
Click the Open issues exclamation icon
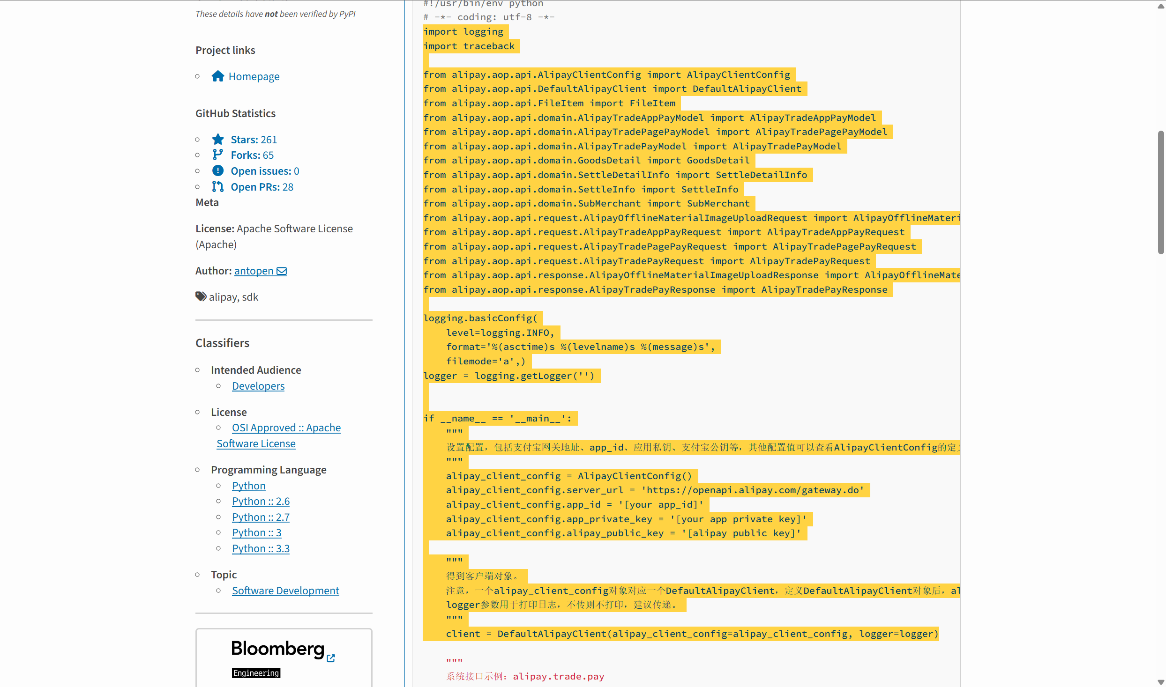point(217,171)
